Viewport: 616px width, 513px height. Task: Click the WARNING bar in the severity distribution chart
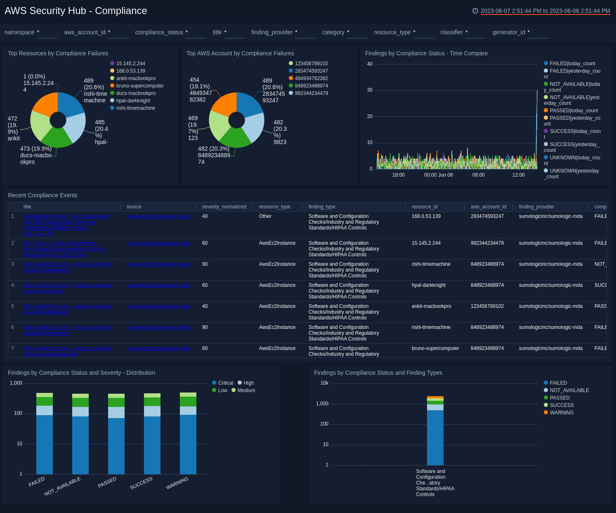pos(188,433)
